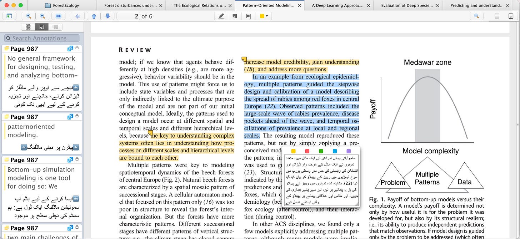This screenshot has height=239, width=520.
Task: Follow citation link (22) after 'Europe'
Action: tap(270, 106)
